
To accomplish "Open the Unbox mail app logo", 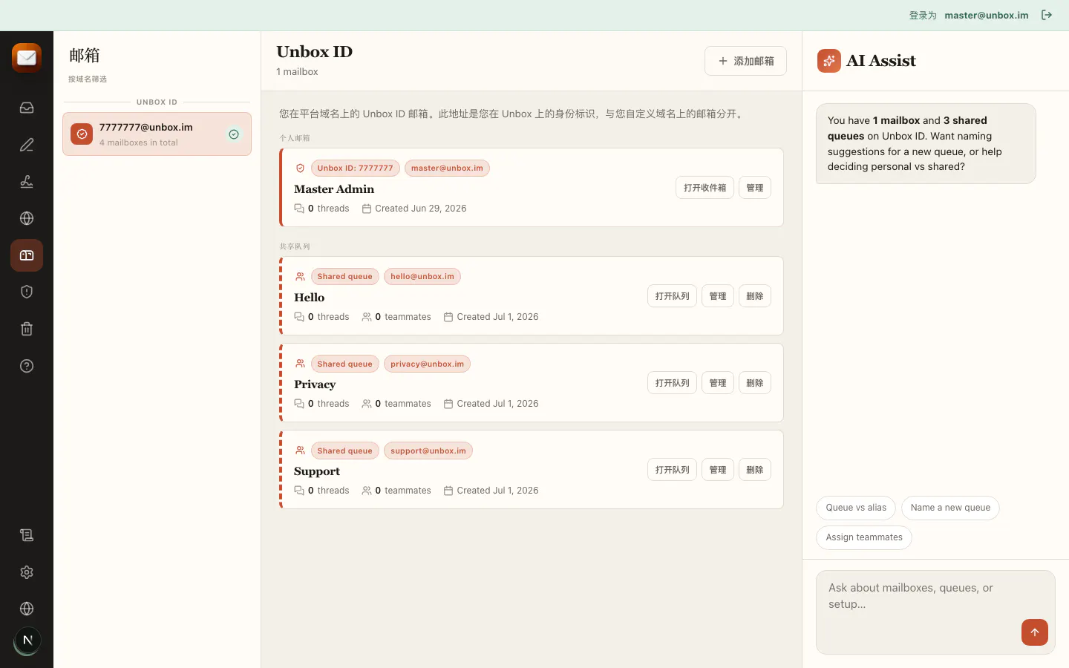I will (x=27, y=58).
